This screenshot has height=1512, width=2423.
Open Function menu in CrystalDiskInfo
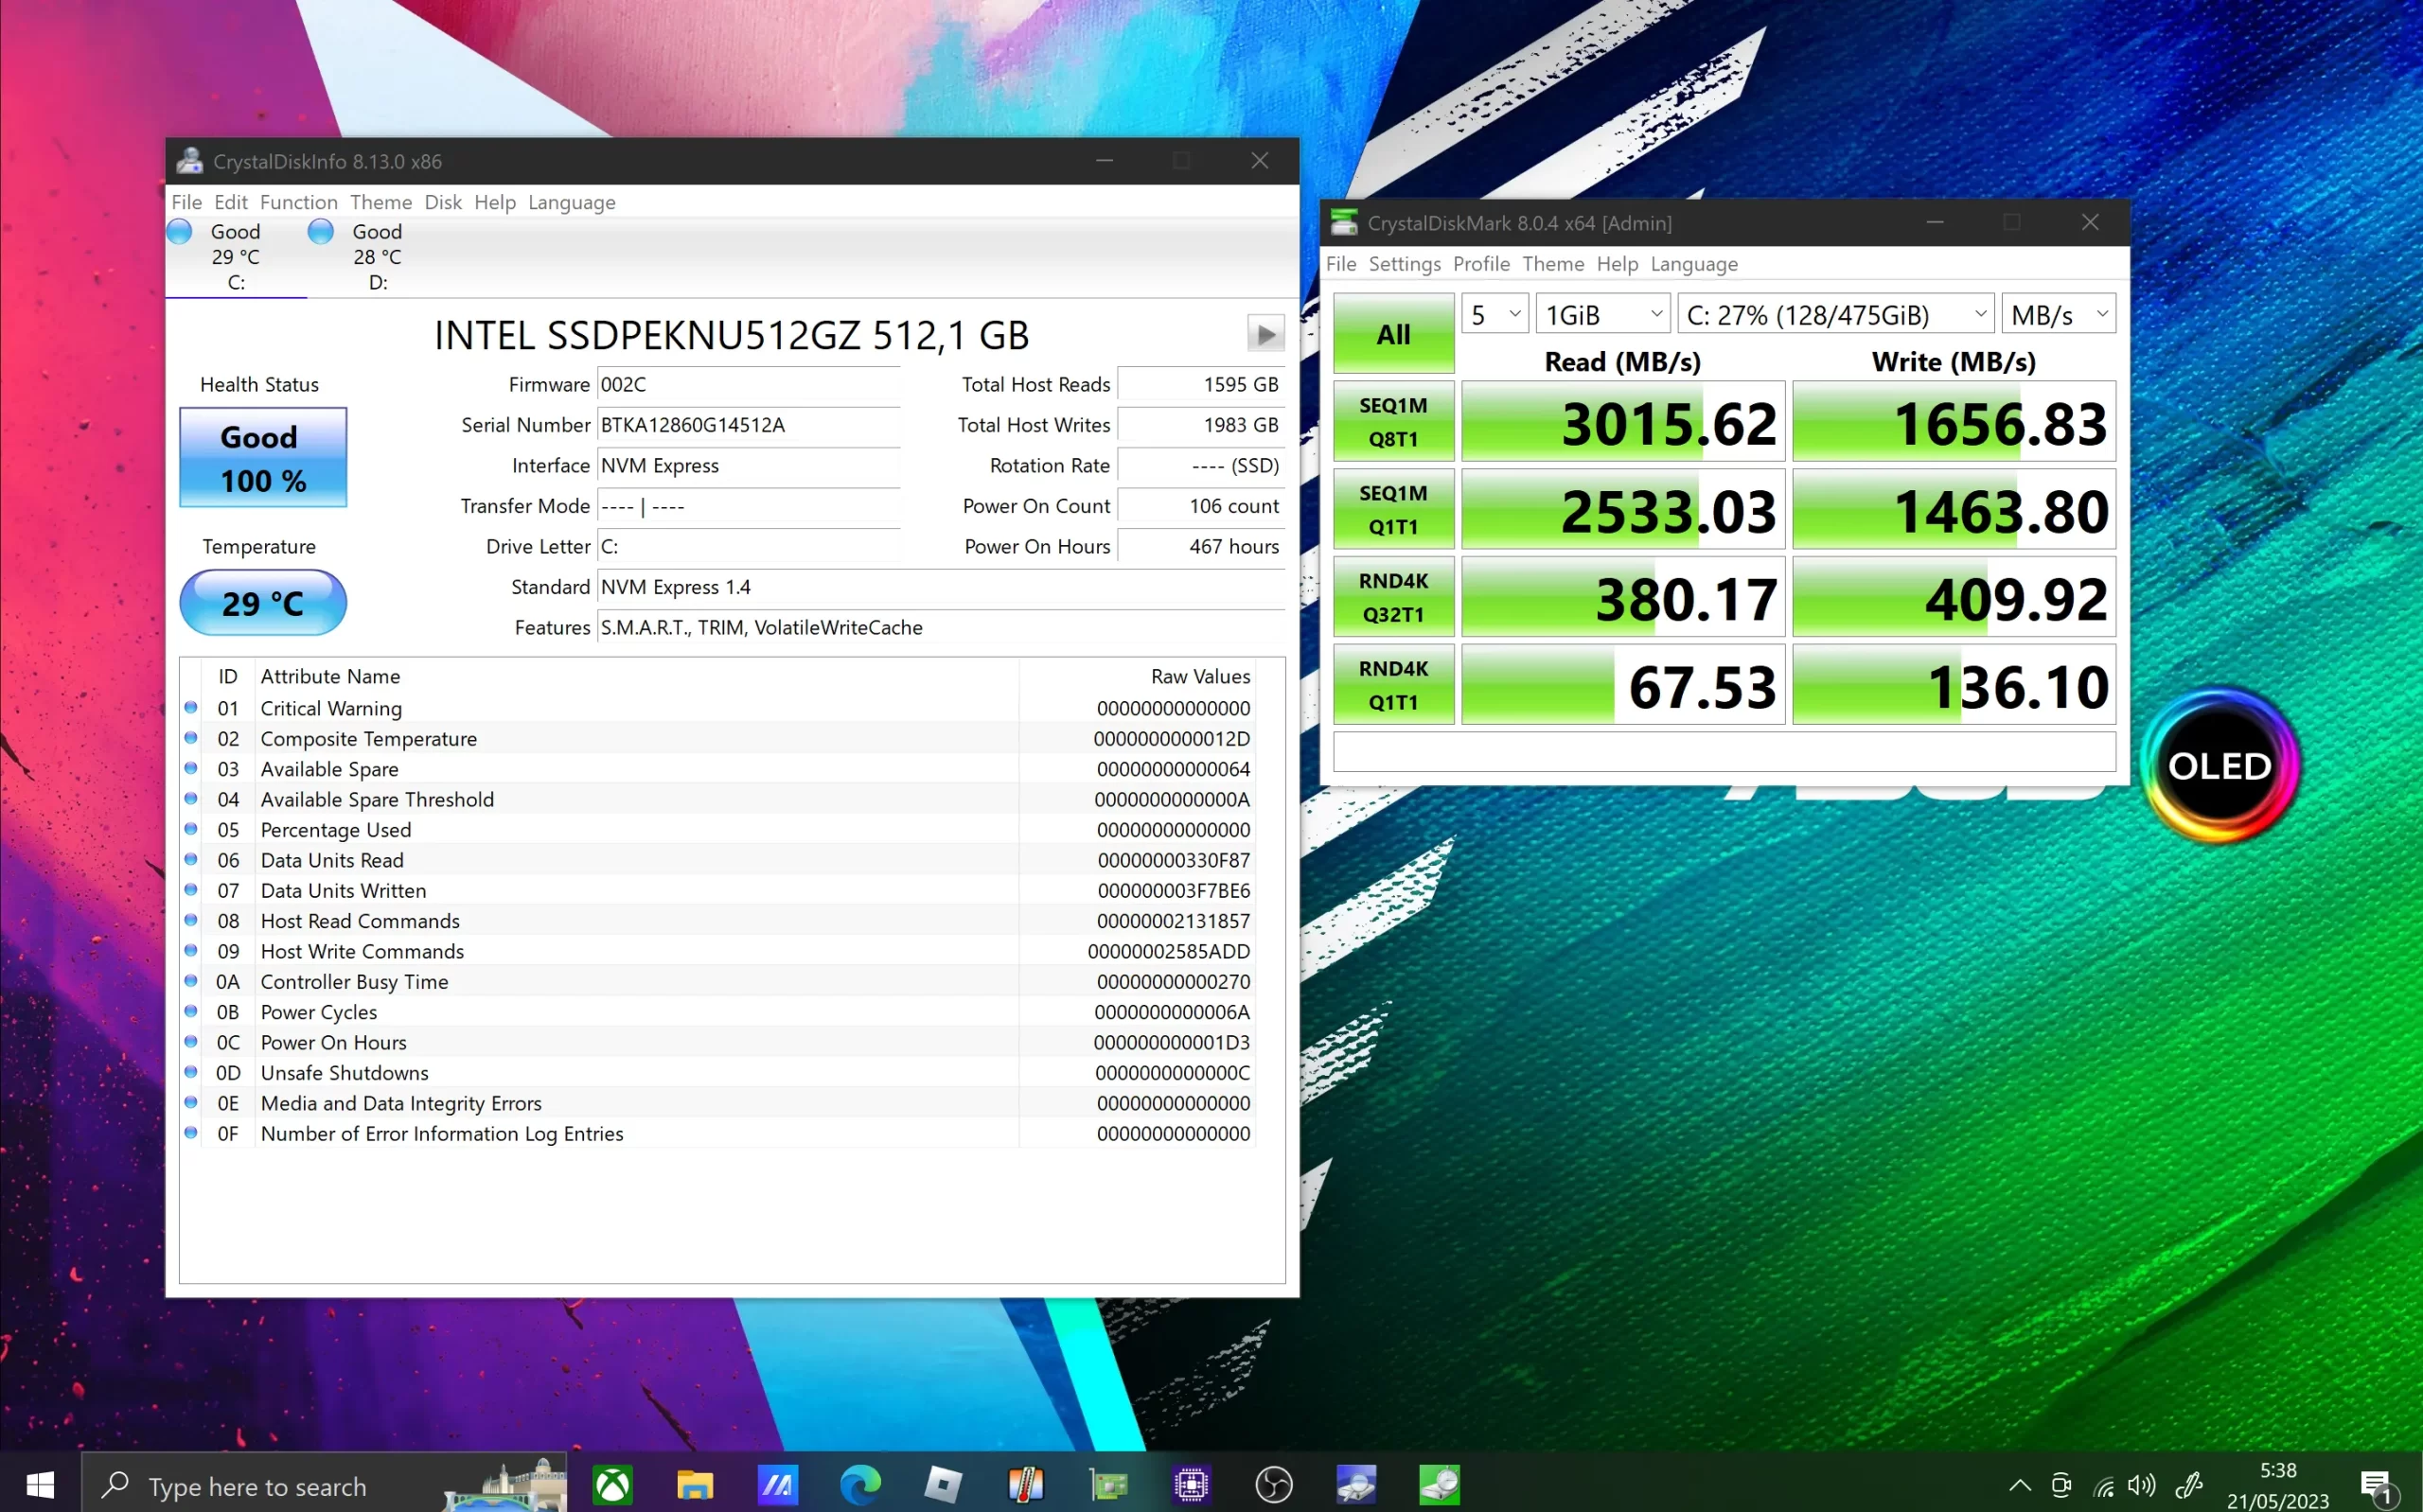(298, 202)
